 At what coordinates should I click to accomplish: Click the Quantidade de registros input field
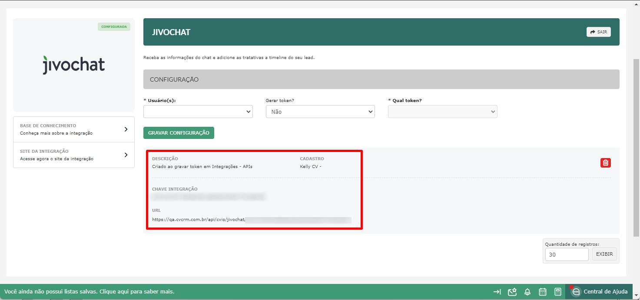click(567, 254)
